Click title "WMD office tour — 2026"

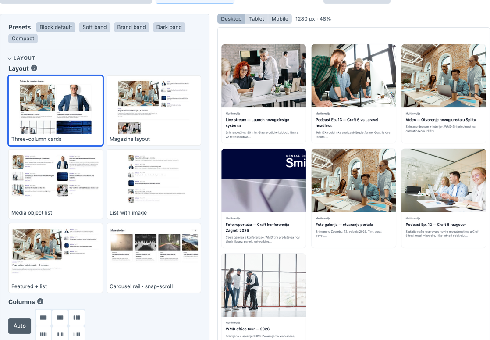[248, 329]
